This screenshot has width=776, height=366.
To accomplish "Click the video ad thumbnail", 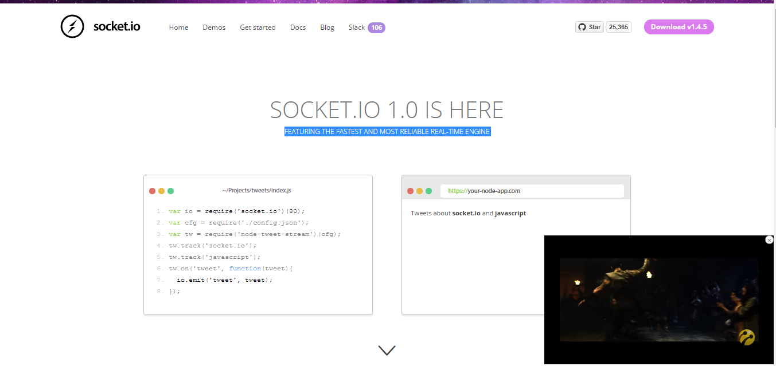I will pos(659,300).
